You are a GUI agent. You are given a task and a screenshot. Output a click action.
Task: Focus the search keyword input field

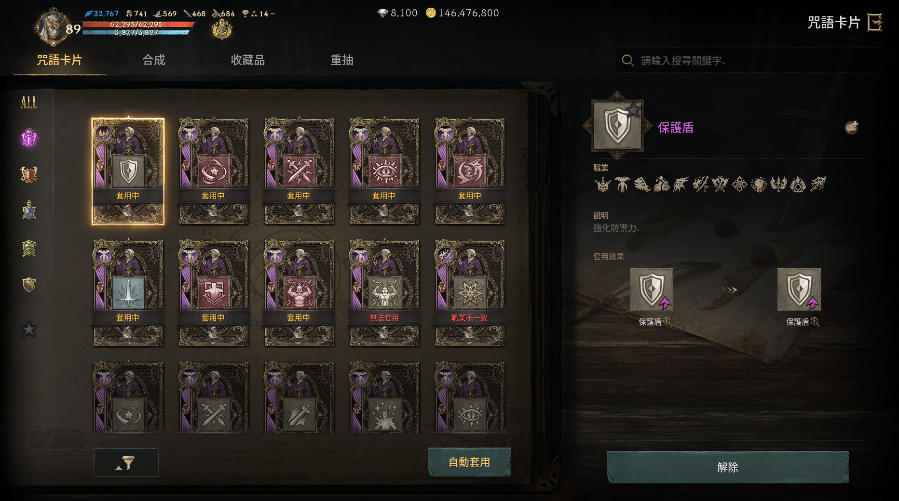point(748,60)
